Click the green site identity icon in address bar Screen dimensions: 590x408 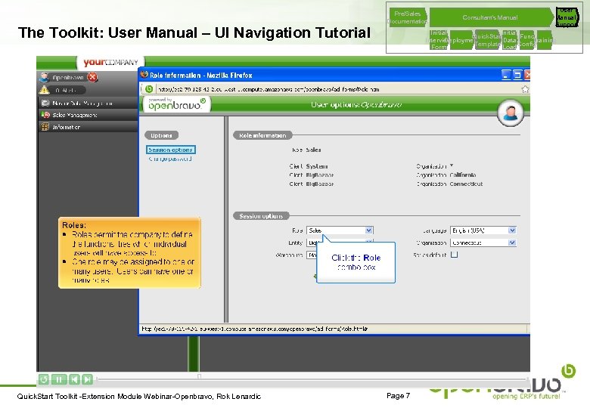click(x=149, y=89)
